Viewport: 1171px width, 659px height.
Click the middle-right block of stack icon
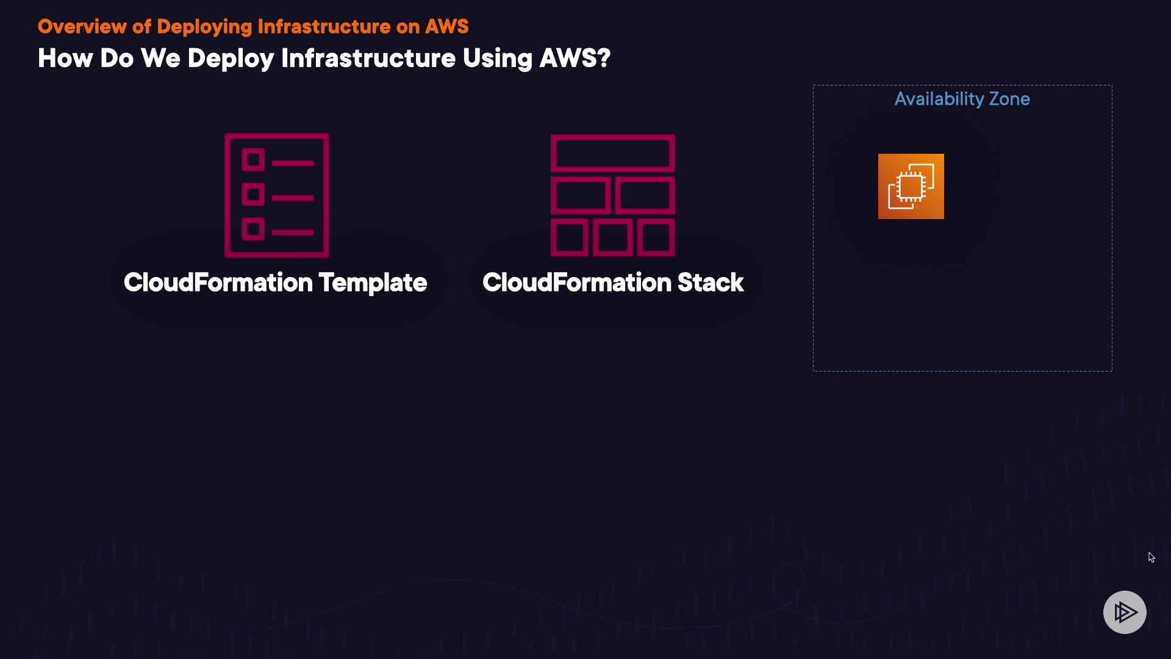[645, 196]
